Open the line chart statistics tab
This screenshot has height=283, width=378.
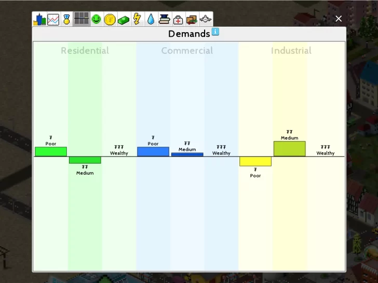click(53, 20)
